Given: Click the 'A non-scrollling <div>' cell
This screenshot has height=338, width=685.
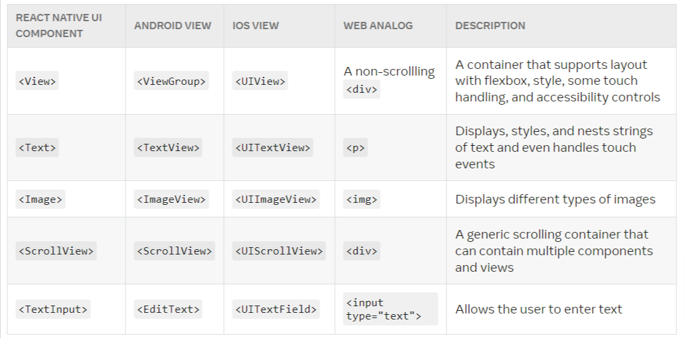Looking at the screenshot, I should coord(389,81).
